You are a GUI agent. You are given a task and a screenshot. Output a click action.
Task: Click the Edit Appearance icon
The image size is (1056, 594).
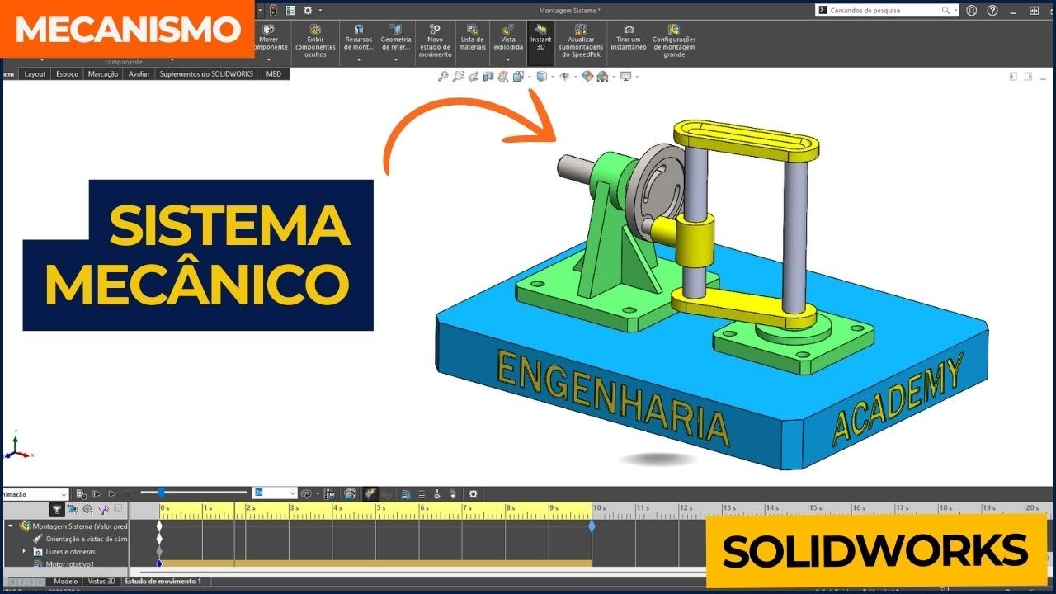pyautogui.click(x=587, y=76)
